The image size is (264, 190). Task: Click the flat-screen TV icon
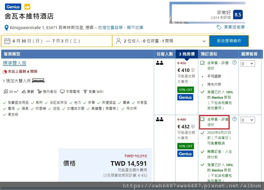pyautogui.click(x=62, y=92)
